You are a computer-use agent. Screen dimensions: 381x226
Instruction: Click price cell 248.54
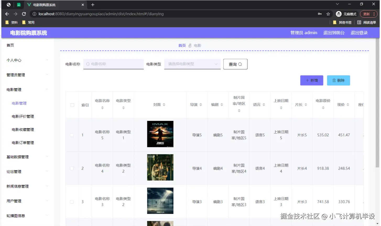pyautogui.click(x=344, y=168)
